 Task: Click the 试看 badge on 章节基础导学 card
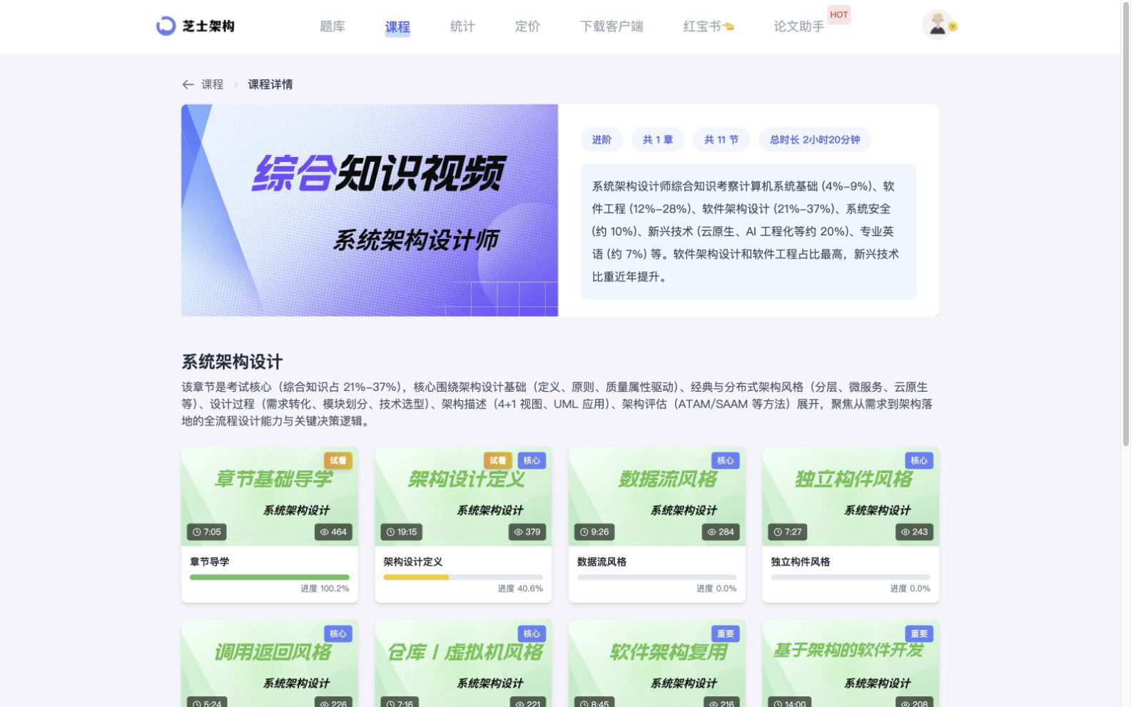338,461
